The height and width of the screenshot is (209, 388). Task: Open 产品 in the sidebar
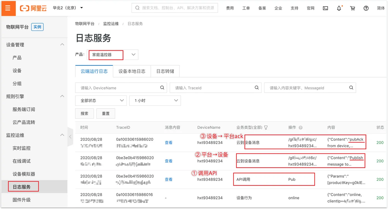17,58
